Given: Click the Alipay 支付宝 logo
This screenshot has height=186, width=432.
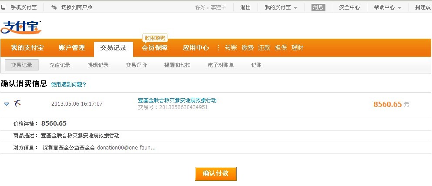Looking at the screenshot, I should pyautogui.click(x=21, y=27).
